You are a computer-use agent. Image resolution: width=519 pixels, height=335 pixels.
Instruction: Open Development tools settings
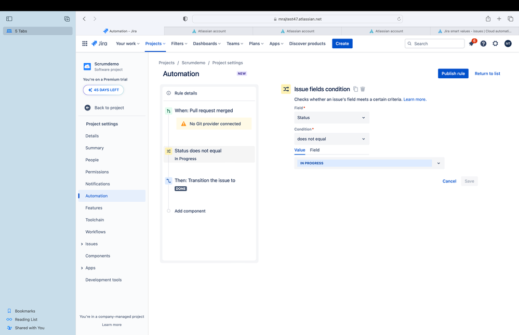pyautogui.click(x=103, y=280)
